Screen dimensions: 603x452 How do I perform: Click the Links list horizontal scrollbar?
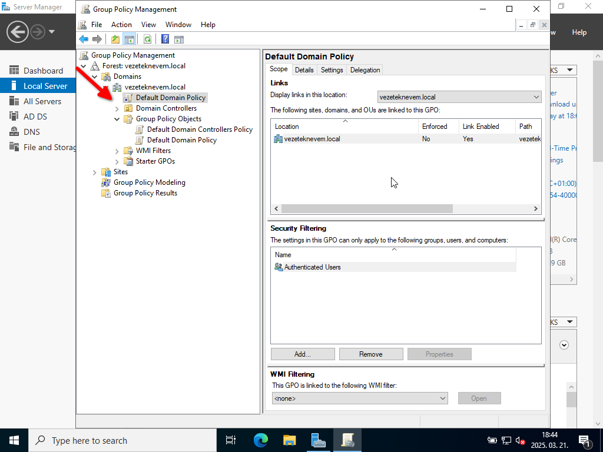pos(366,209)
